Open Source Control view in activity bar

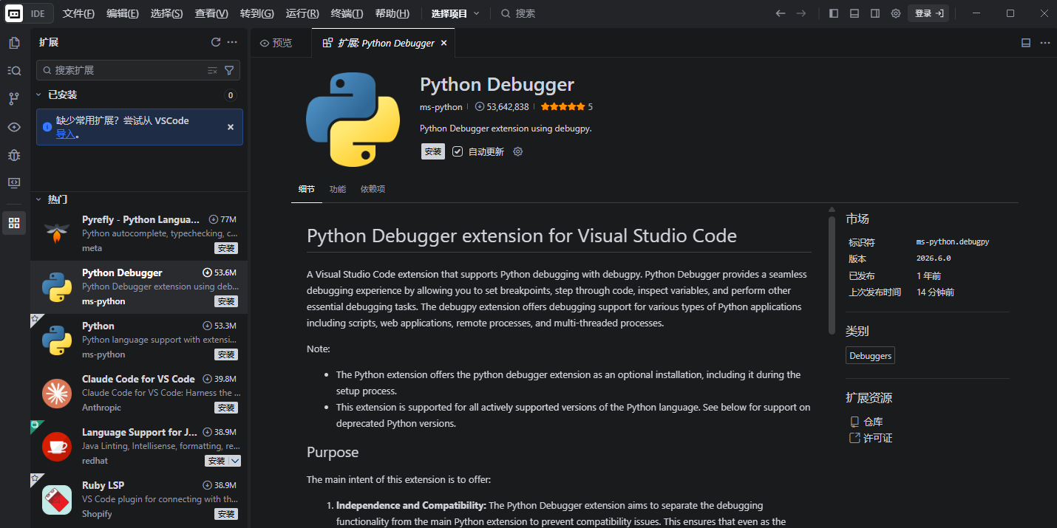pyautogui.click(x=14, y=99)
